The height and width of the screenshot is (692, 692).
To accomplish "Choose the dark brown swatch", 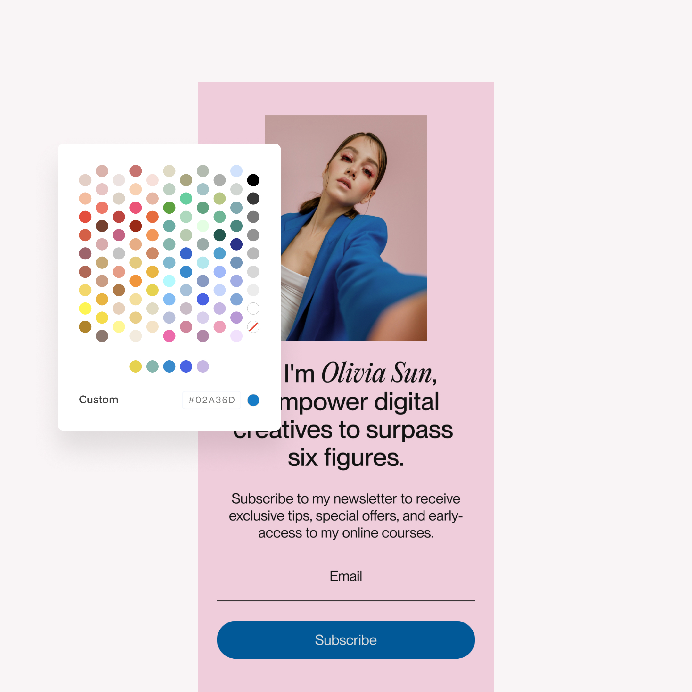I will click(x=102, y=226).
